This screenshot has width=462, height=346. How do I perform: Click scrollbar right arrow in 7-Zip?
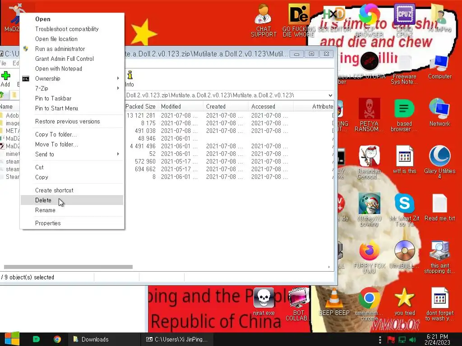tap(329, 267)
